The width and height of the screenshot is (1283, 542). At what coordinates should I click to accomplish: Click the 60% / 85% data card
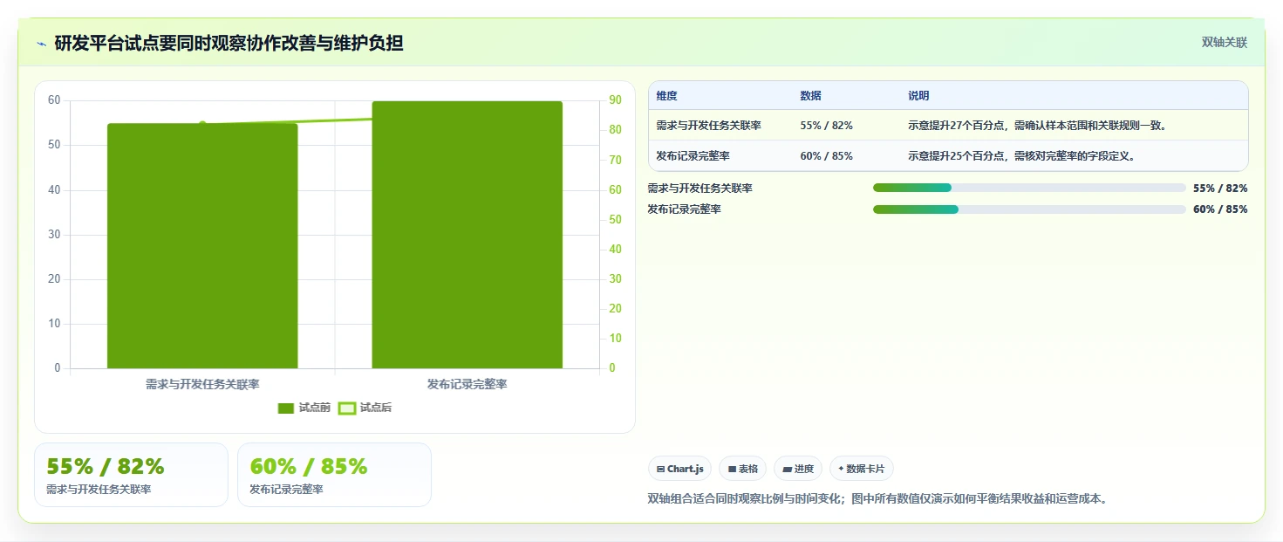click(334, 475)
